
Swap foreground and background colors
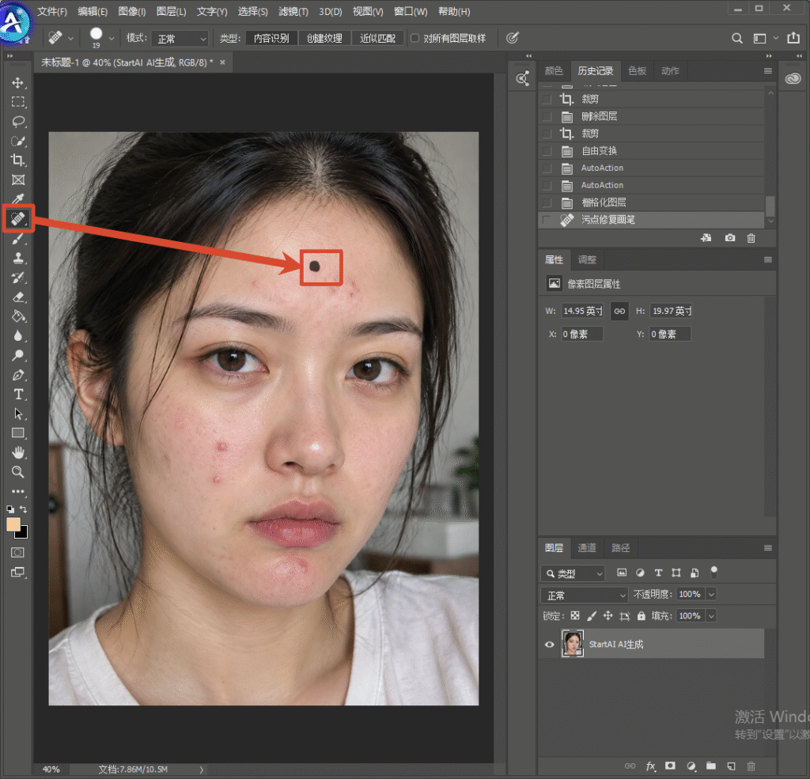pyautogui.click(x=24, y=509)
